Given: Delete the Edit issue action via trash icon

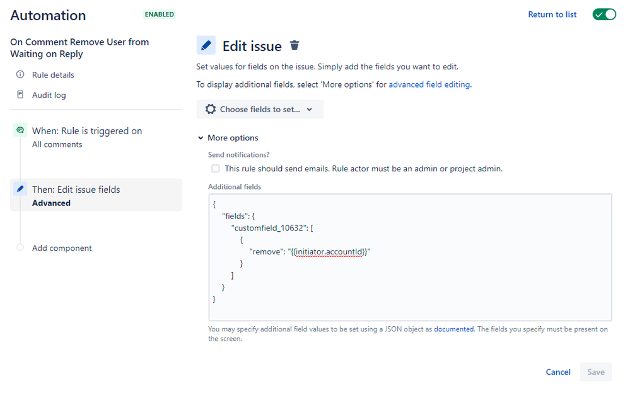Looking at the screenshot, I should coord(295,45).
